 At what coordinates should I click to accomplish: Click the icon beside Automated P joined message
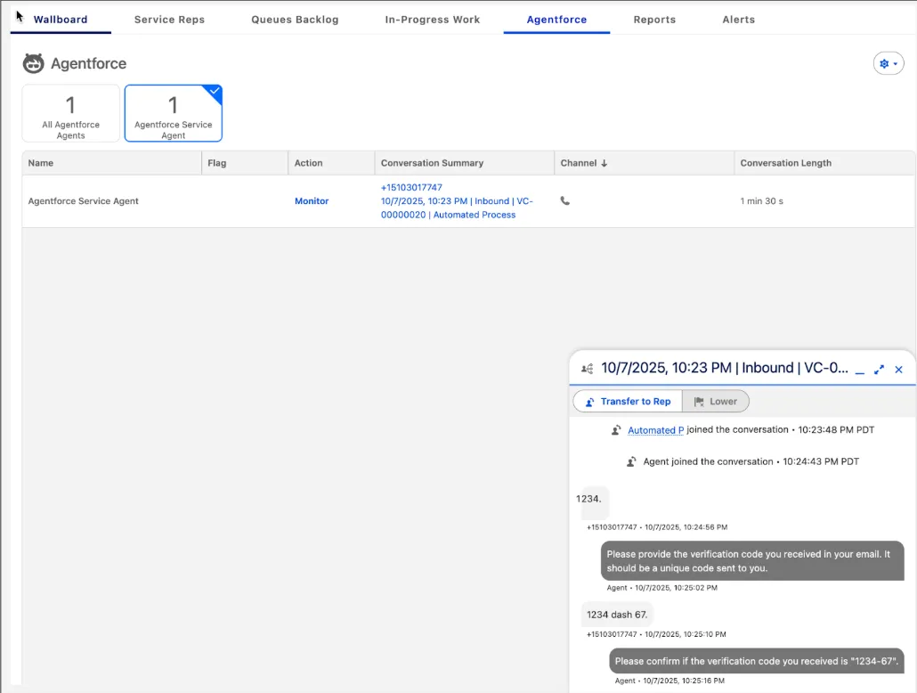pyautogui.click(x=616, y=430)
